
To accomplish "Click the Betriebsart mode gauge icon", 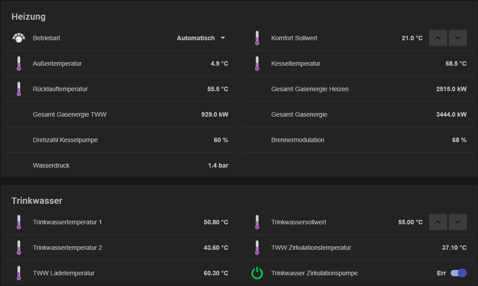I will tap(18, 38).
